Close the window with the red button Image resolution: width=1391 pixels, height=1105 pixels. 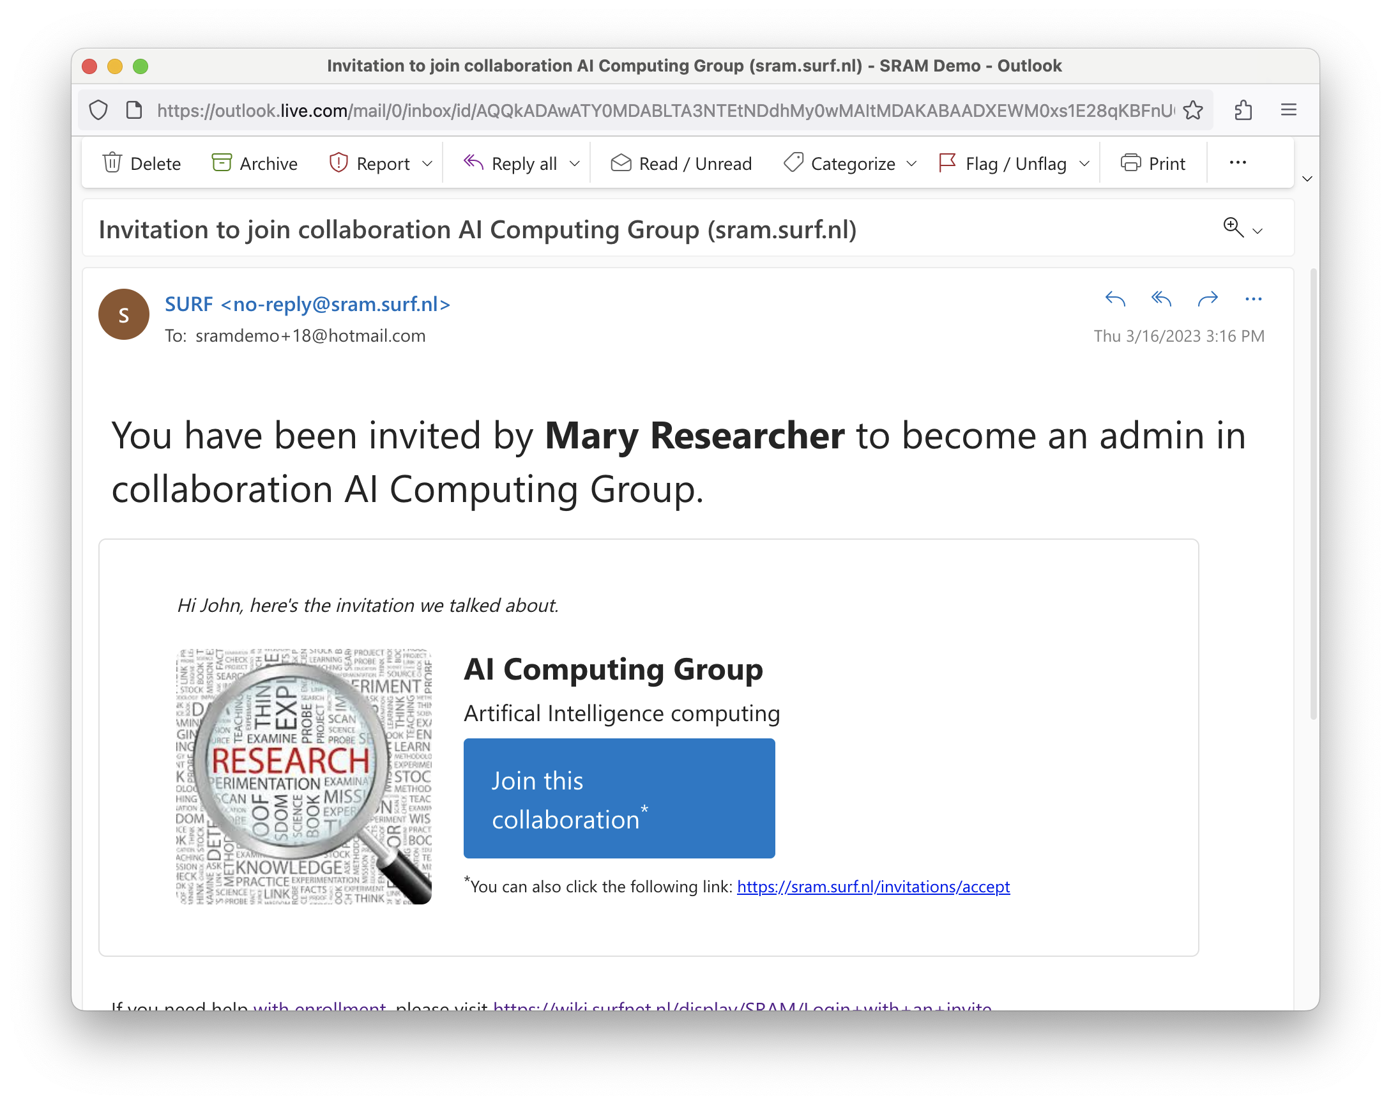[89, 66]
